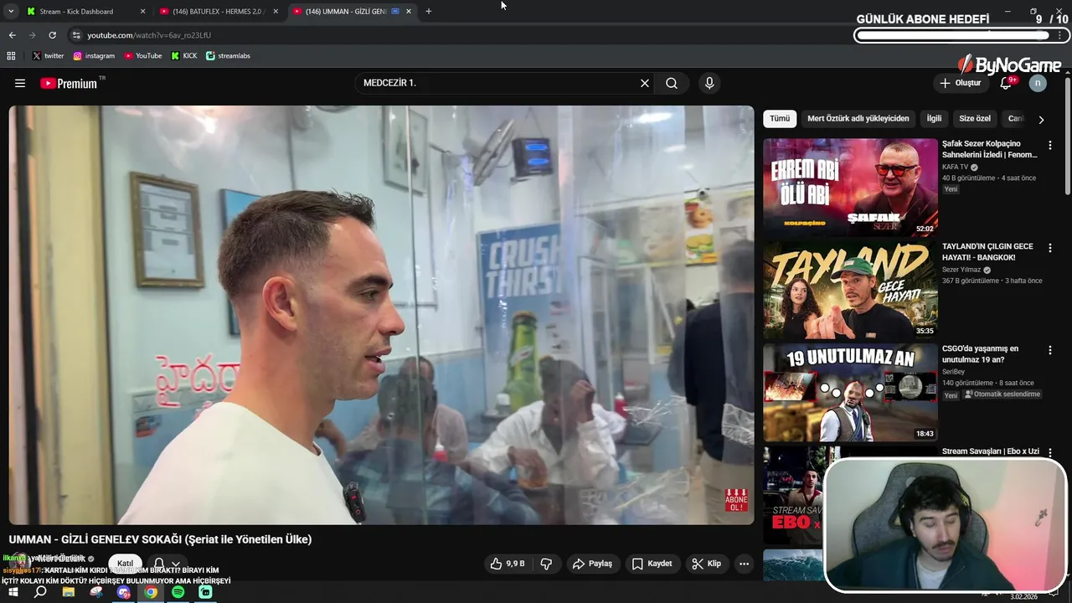Show more filter chips arrow

(x=1041, y=119)
